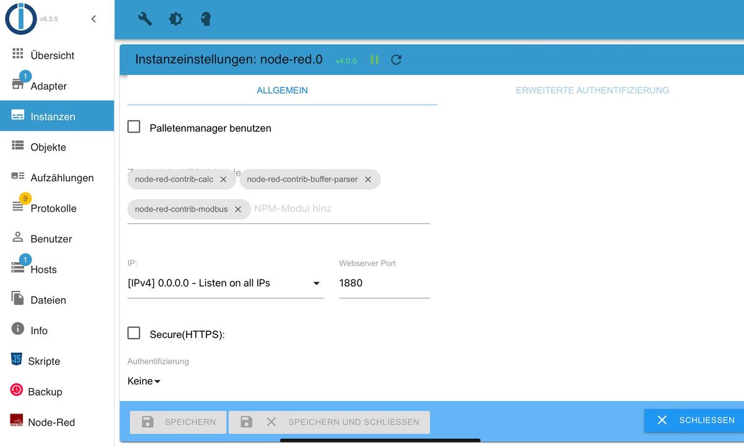Image resolution: width=744 pixels, height=447 pixels.
Task: Click the v6.3.5 version text
Action: (49, 19)
